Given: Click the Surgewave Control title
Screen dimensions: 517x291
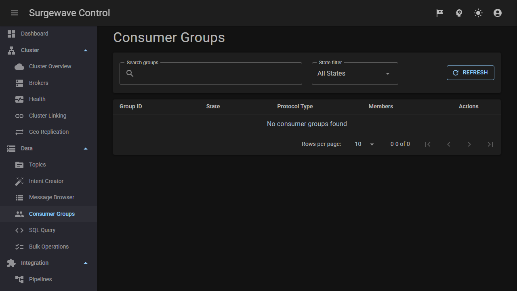Looking at the screenshot, I should (69, 13).
